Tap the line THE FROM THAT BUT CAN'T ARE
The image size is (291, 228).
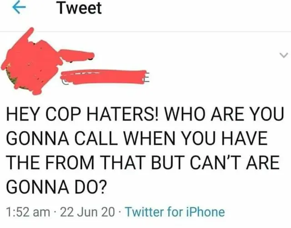click(x=143, y=162)
